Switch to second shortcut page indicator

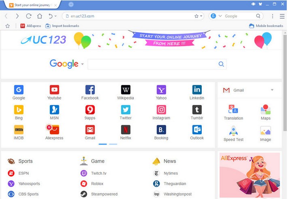click(x=113, y=144)
